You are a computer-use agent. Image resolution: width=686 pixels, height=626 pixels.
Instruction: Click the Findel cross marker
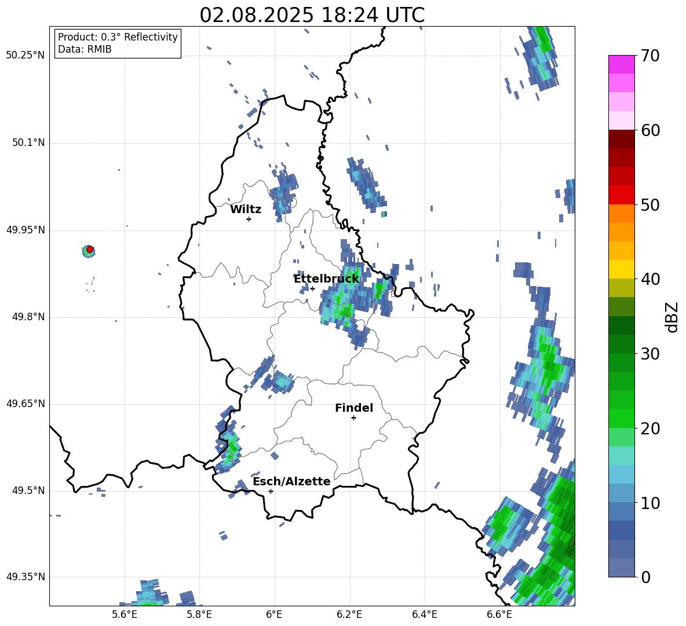point(353,418)
